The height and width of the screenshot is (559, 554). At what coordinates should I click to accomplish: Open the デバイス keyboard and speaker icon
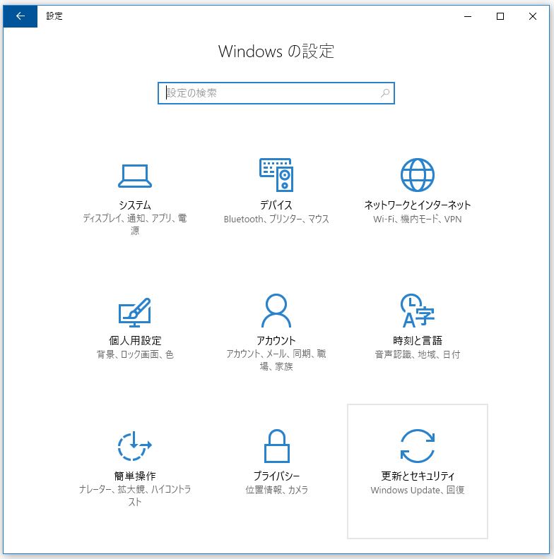pos(276,175)
